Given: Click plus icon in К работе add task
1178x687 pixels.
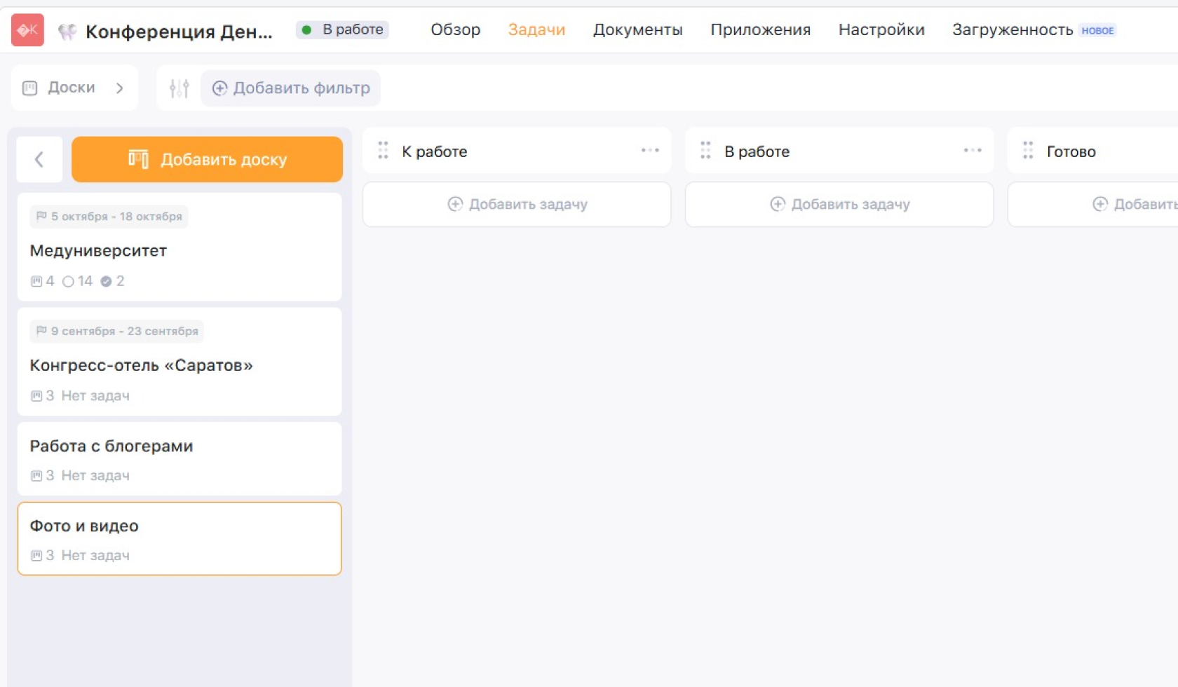Looking at the screenshot, I should (x=455, y=204).
